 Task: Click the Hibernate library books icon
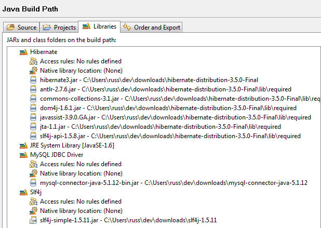pos(23,52)
